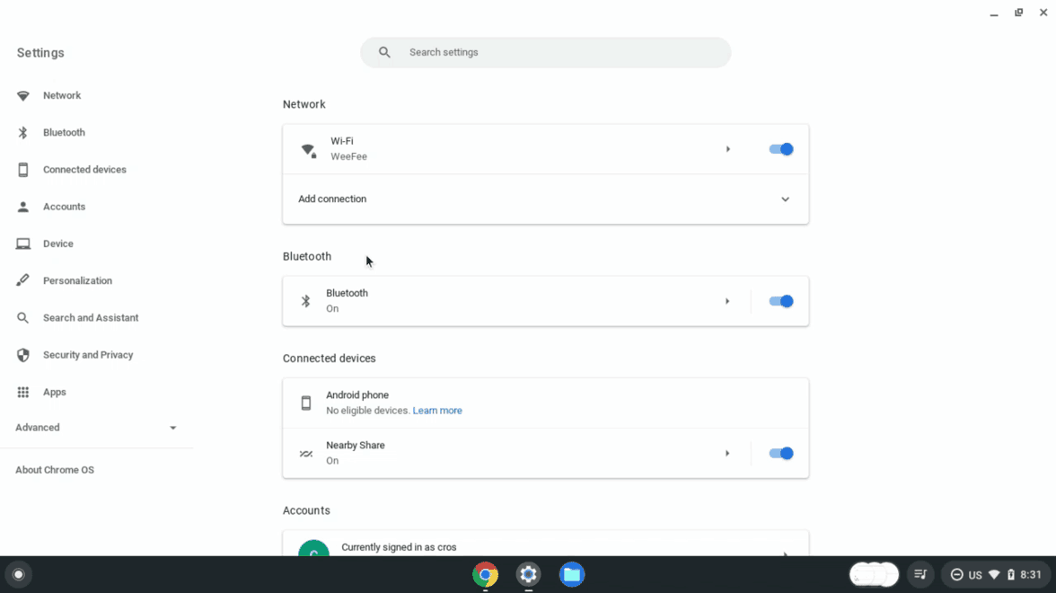Collapse the Advanced sidebar section
Screen dimensions: 1056x593
172,428
